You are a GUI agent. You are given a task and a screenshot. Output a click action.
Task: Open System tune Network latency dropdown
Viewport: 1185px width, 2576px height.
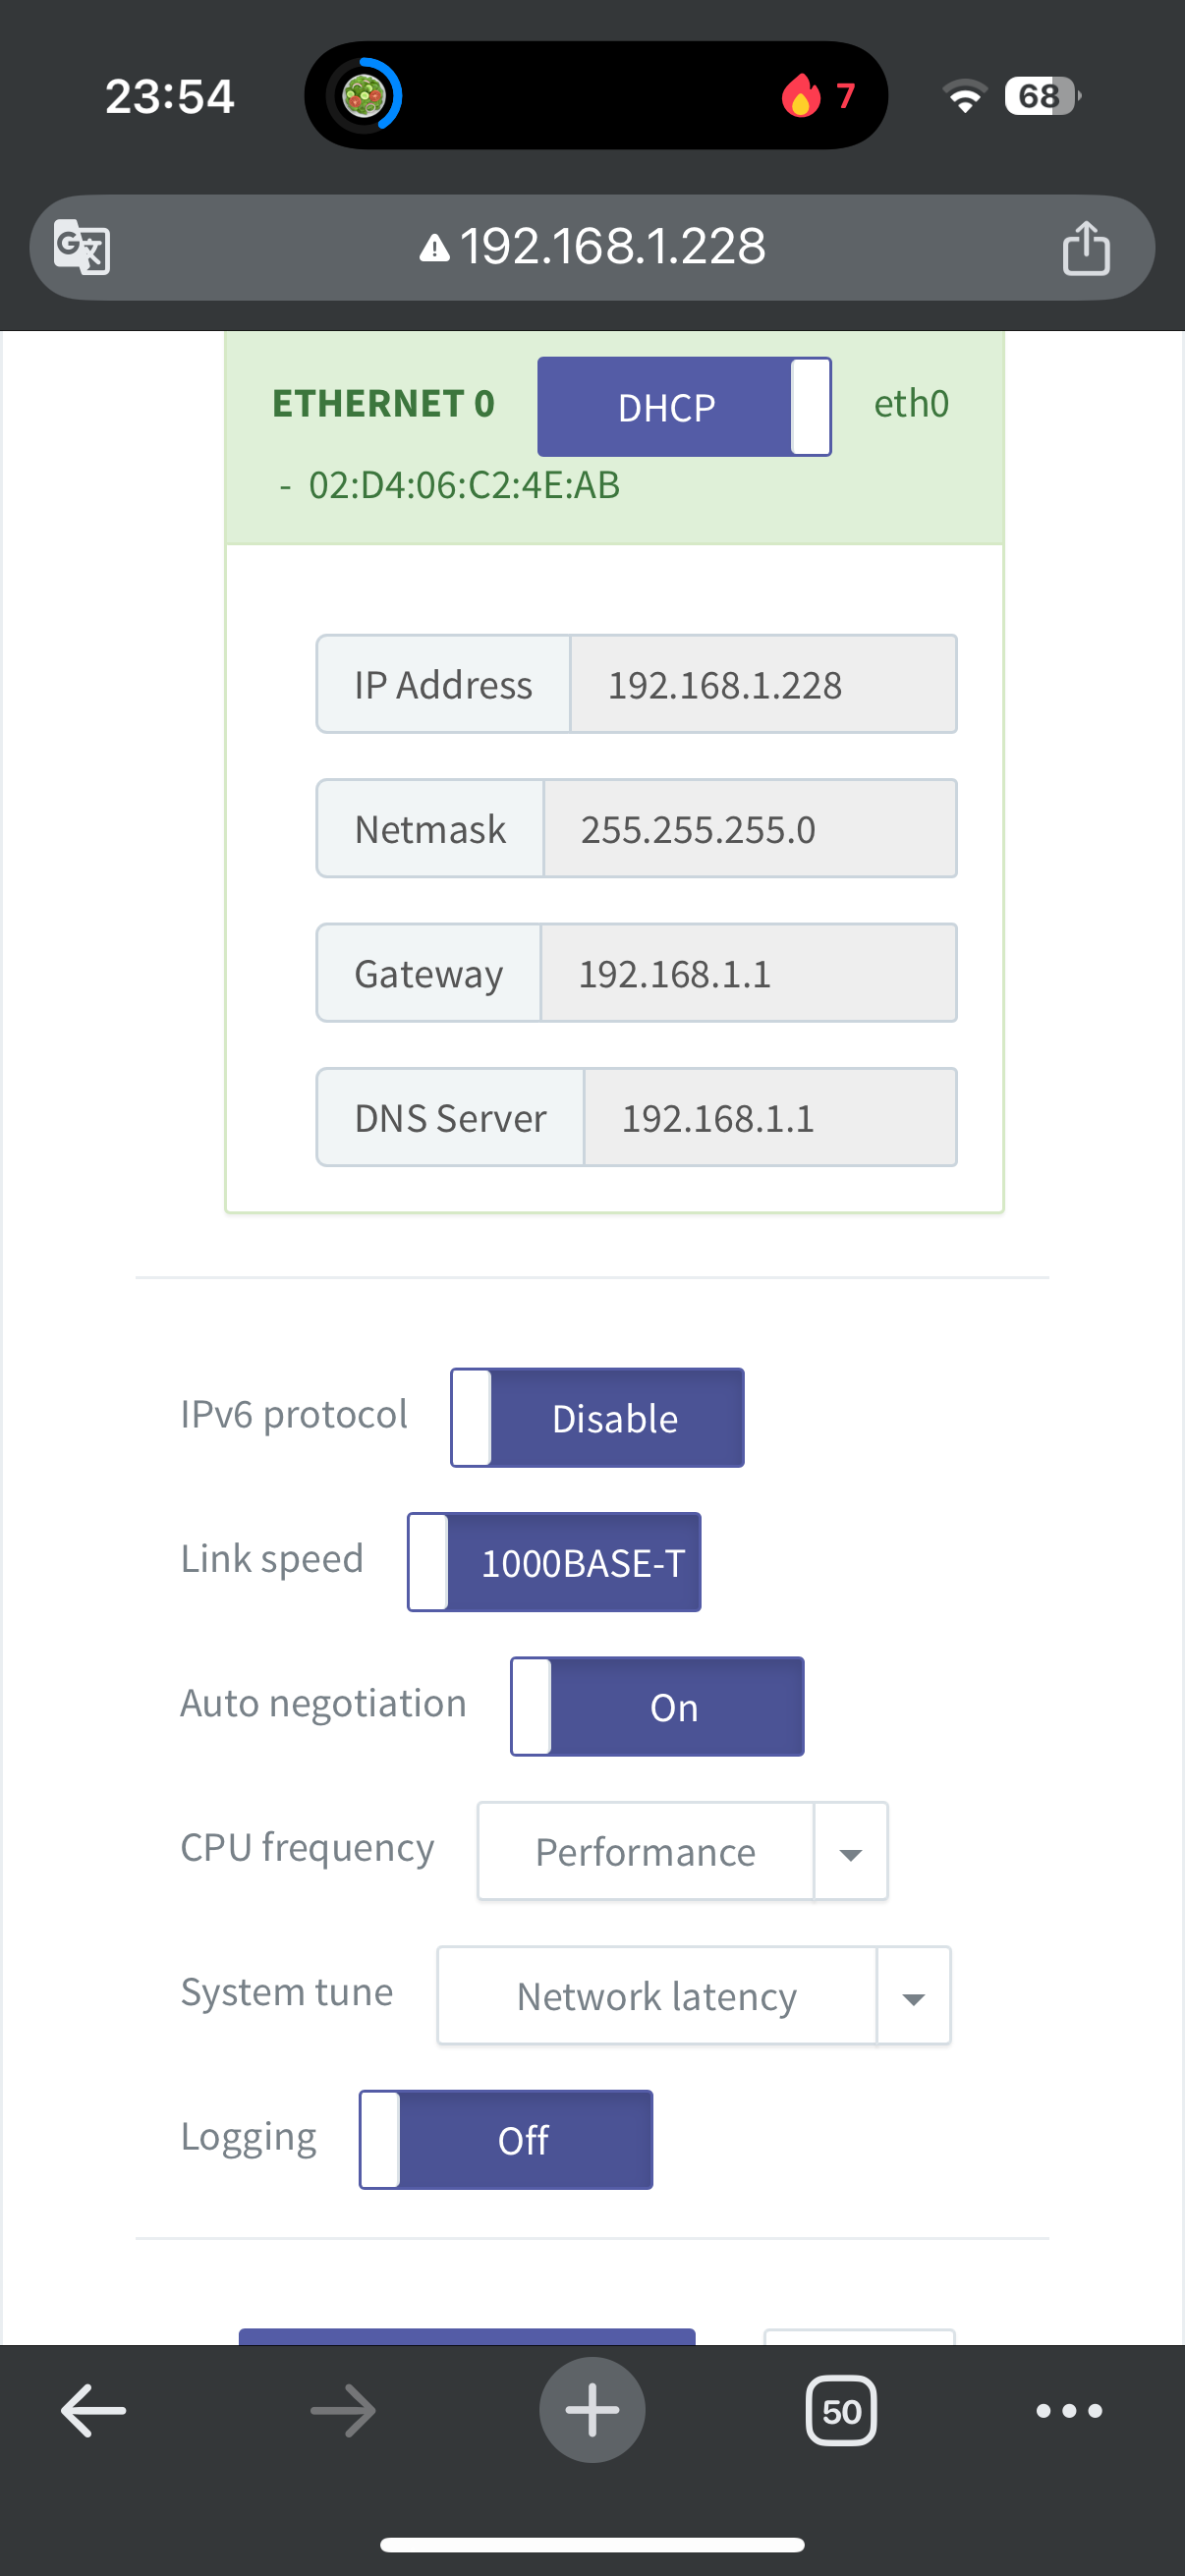tap(694, 1996)
